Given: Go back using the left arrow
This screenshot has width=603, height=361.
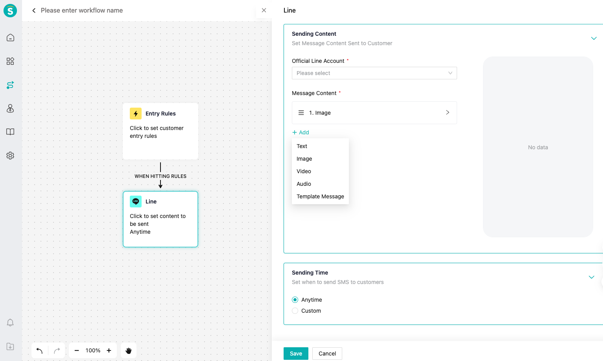Looking at the screenshot, I should [34, 11].
